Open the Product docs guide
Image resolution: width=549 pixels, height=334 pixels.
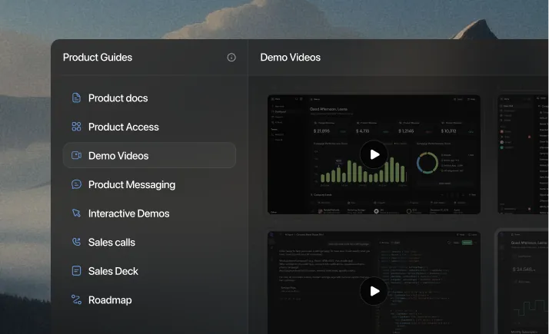coord(149,98)
